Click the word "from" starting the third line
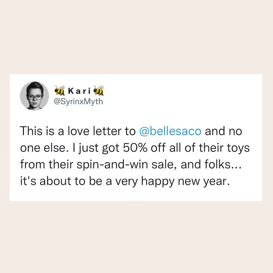Image resolution: width=273 pixels, height=273 pixels. [x=30, y=165]
